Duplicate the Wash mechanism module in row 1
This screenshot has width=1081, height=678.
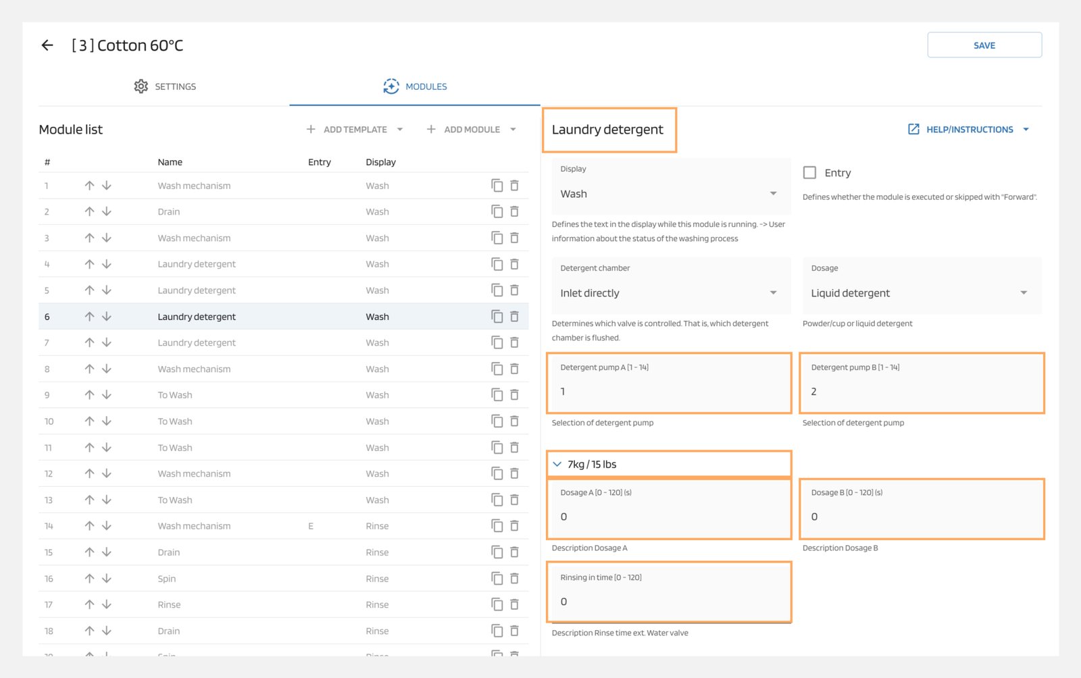click(497, 186)
